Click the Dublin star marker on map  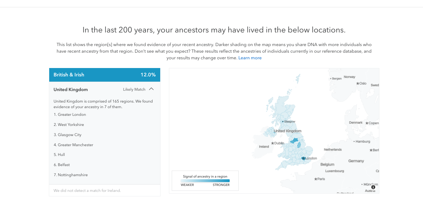[x=273, y=143]
